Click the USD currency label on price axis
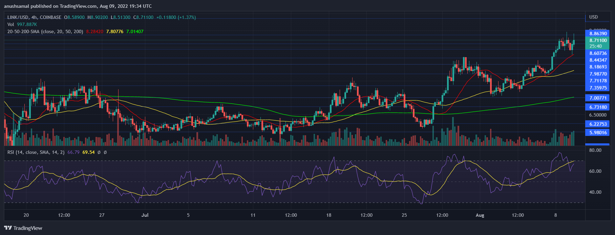The width and height of the screenshot is (615, 235). pyautogui.click(x=594, y=17)
